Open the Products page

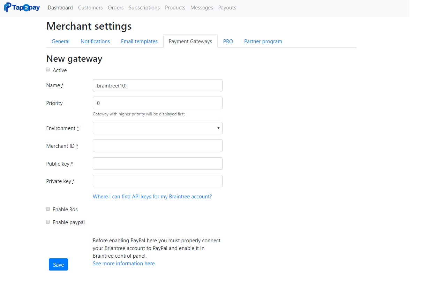(x=175, y=8)
